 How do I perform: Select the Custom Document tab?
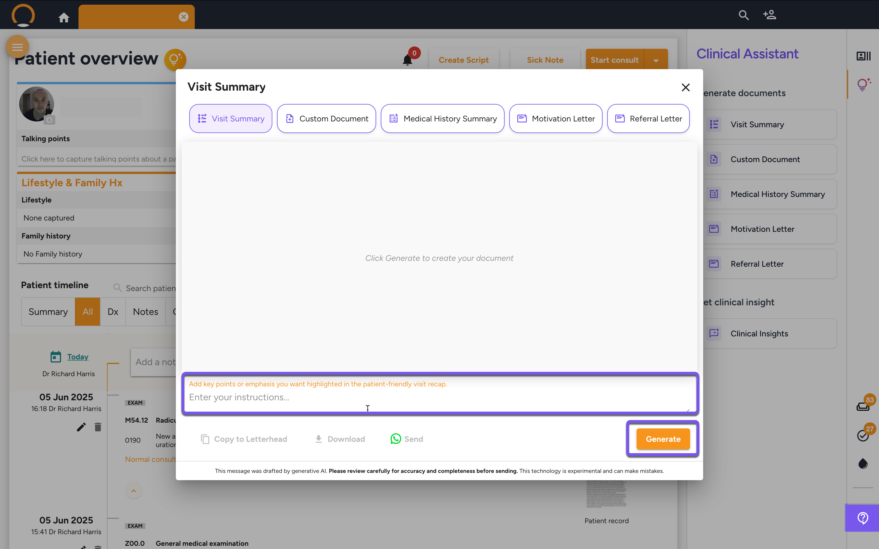point(326,119)
